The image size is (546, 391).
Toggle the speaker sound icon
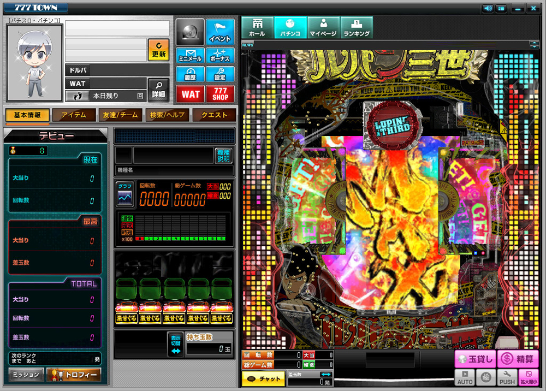click(x=488, y=8)
